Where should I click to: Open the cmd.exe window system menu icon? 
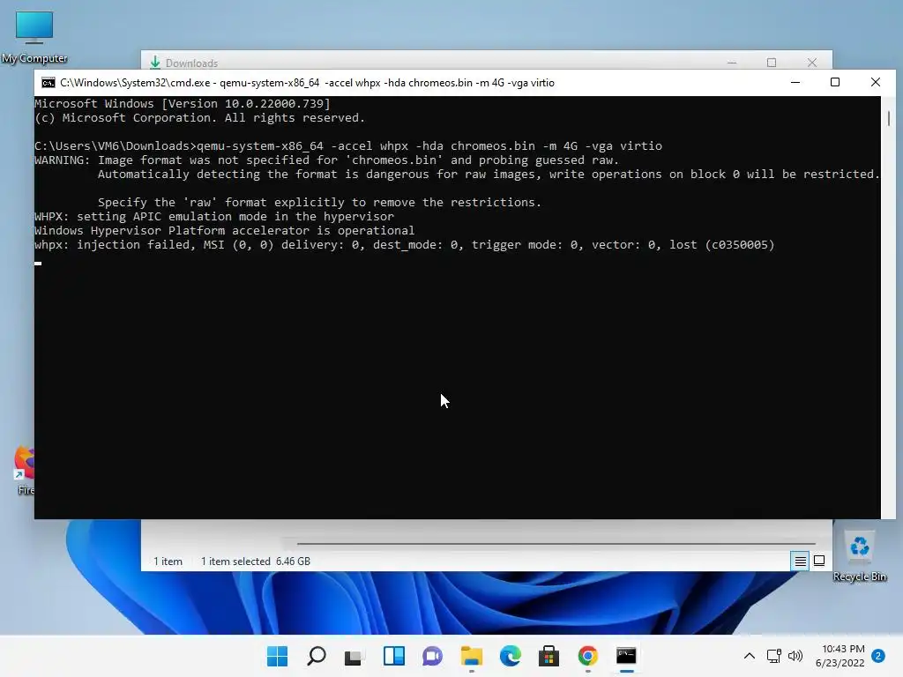point(49,83)
